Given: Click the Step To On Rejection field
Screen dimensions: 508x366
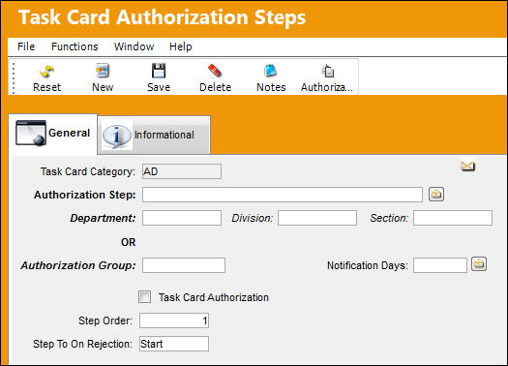Looking at the screenshot, I should [174, 344].
